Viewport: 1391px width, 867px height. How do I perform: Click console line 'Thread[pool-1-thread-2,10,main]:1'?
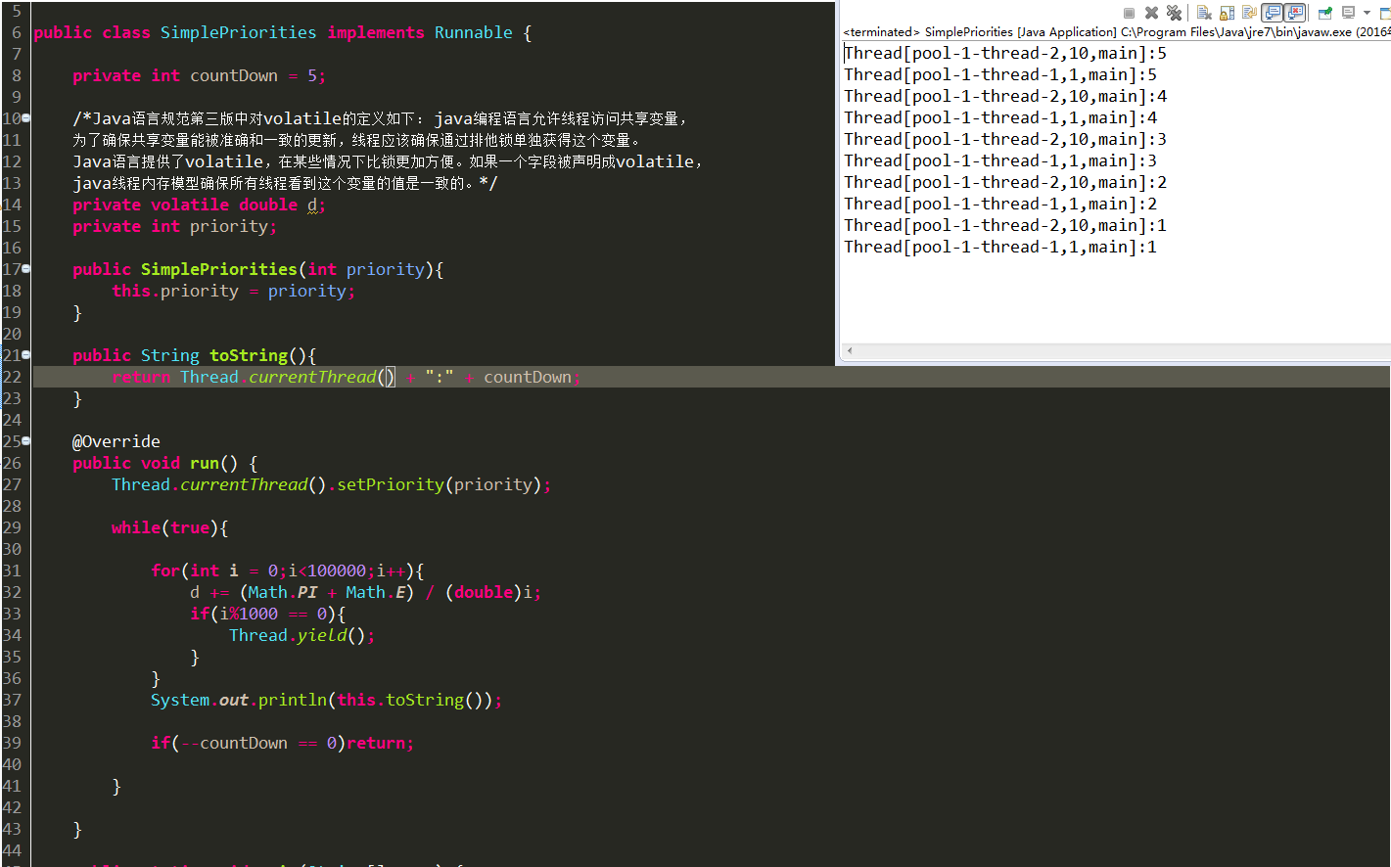coord(1005,226)
